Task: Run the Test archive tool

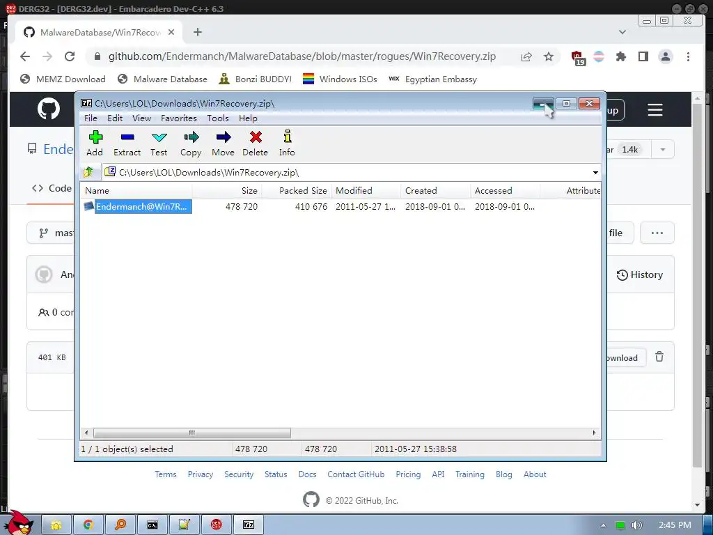Action: [159, 144]
